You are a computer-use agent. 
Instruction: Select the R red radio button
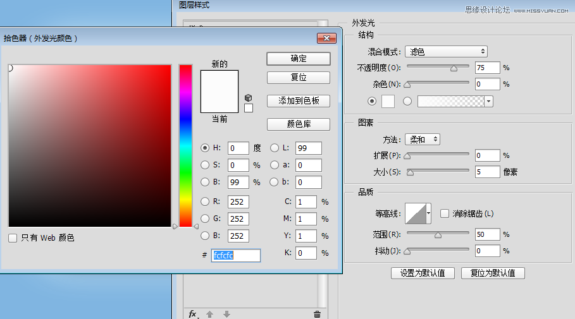click(x=205, y=202)
